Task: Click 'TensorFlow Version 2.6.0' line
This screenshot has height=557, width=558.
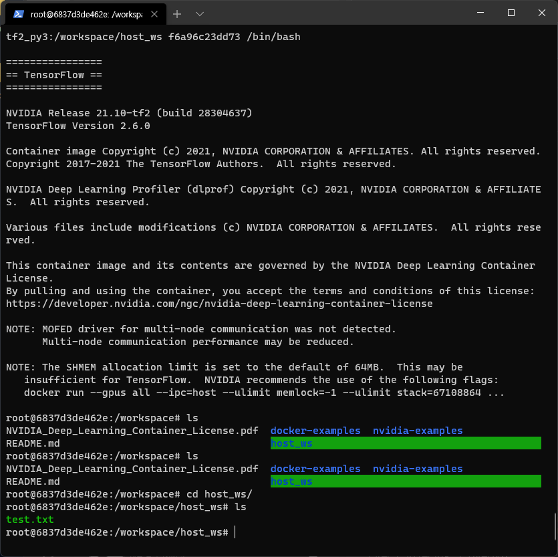Action: (x=78, y=126)
